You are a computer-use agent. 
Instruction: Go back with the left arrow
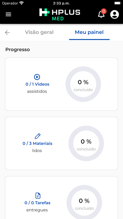pyautogui.click(x=7, y=32)
